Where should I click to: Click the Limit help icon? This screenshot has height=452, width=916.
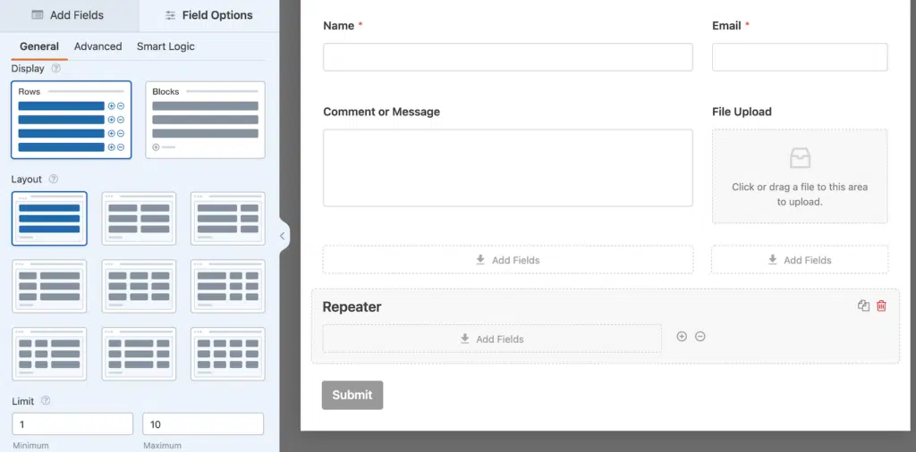[x=46, y=401]
